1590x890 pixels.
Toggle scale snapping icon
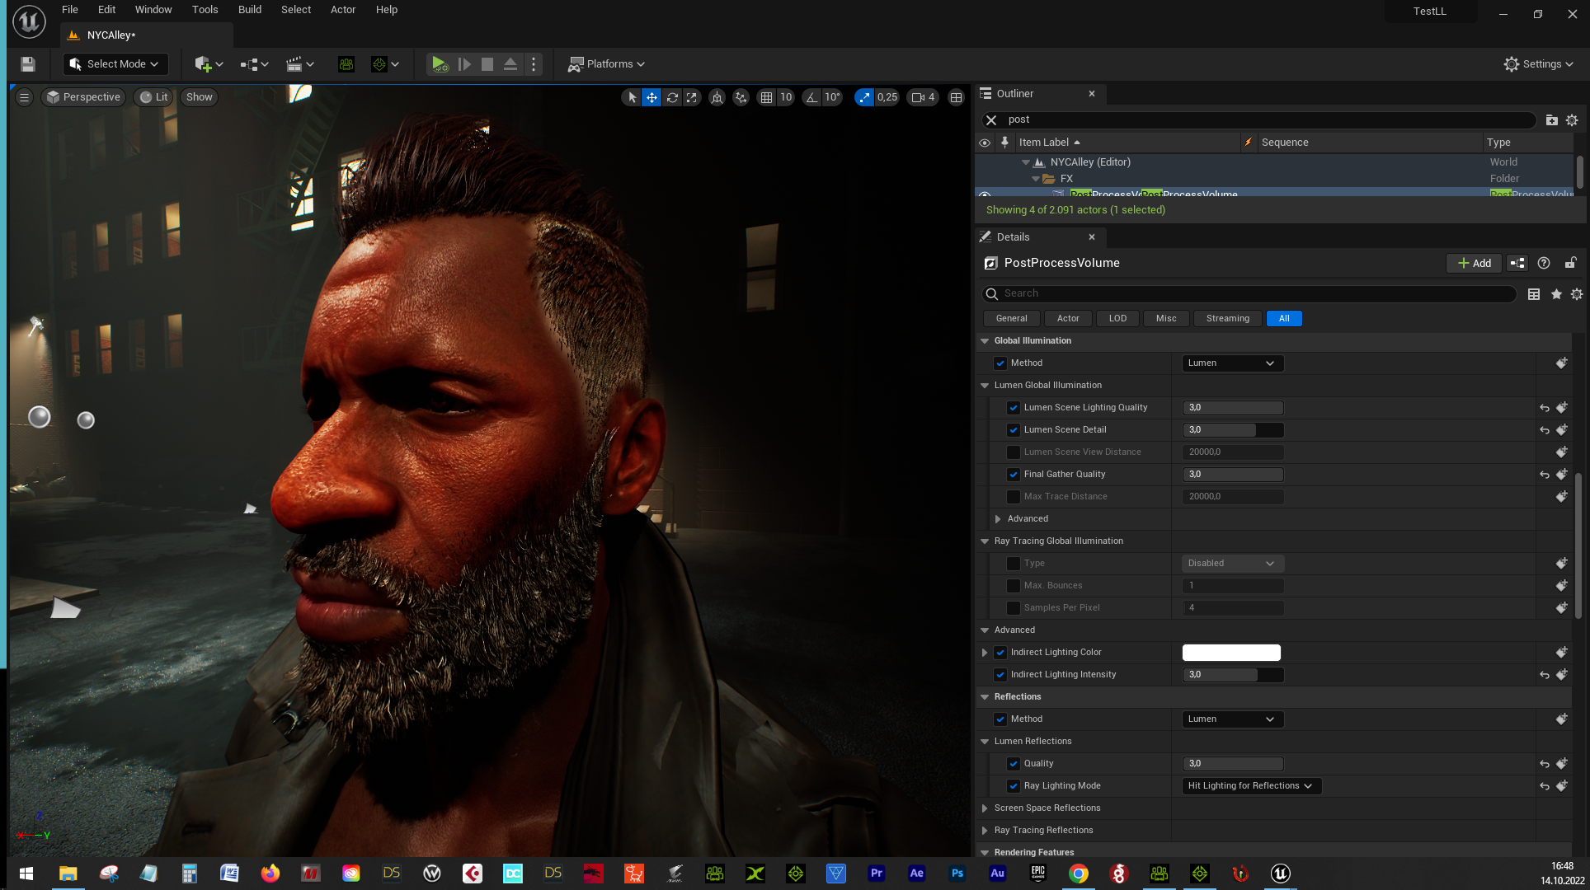(x=864, y=97)
